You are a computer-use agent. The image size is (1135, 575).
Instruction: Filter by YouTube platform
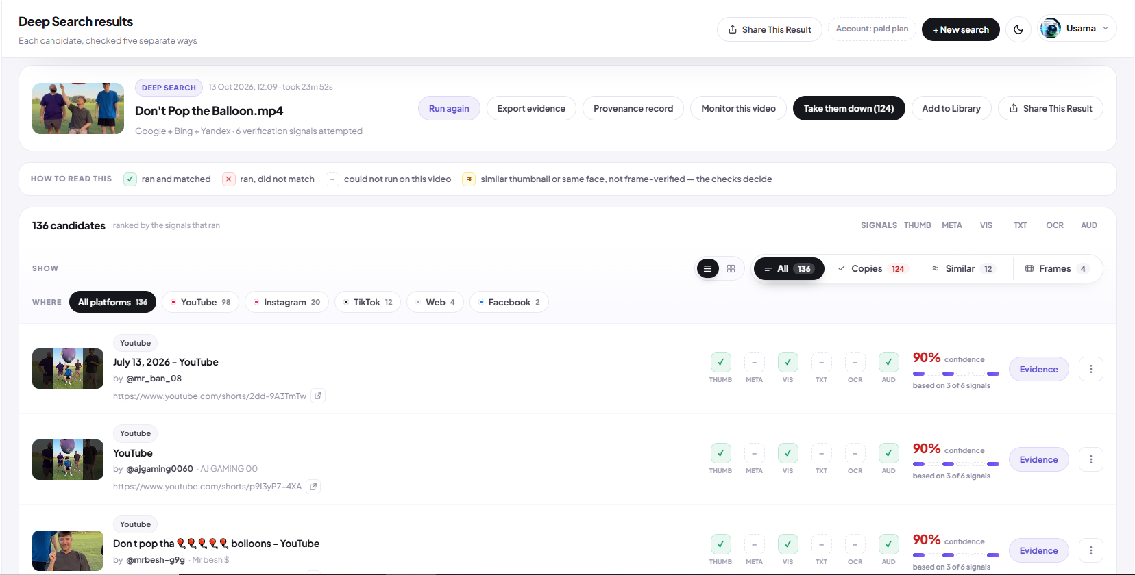tap(200, 302)
